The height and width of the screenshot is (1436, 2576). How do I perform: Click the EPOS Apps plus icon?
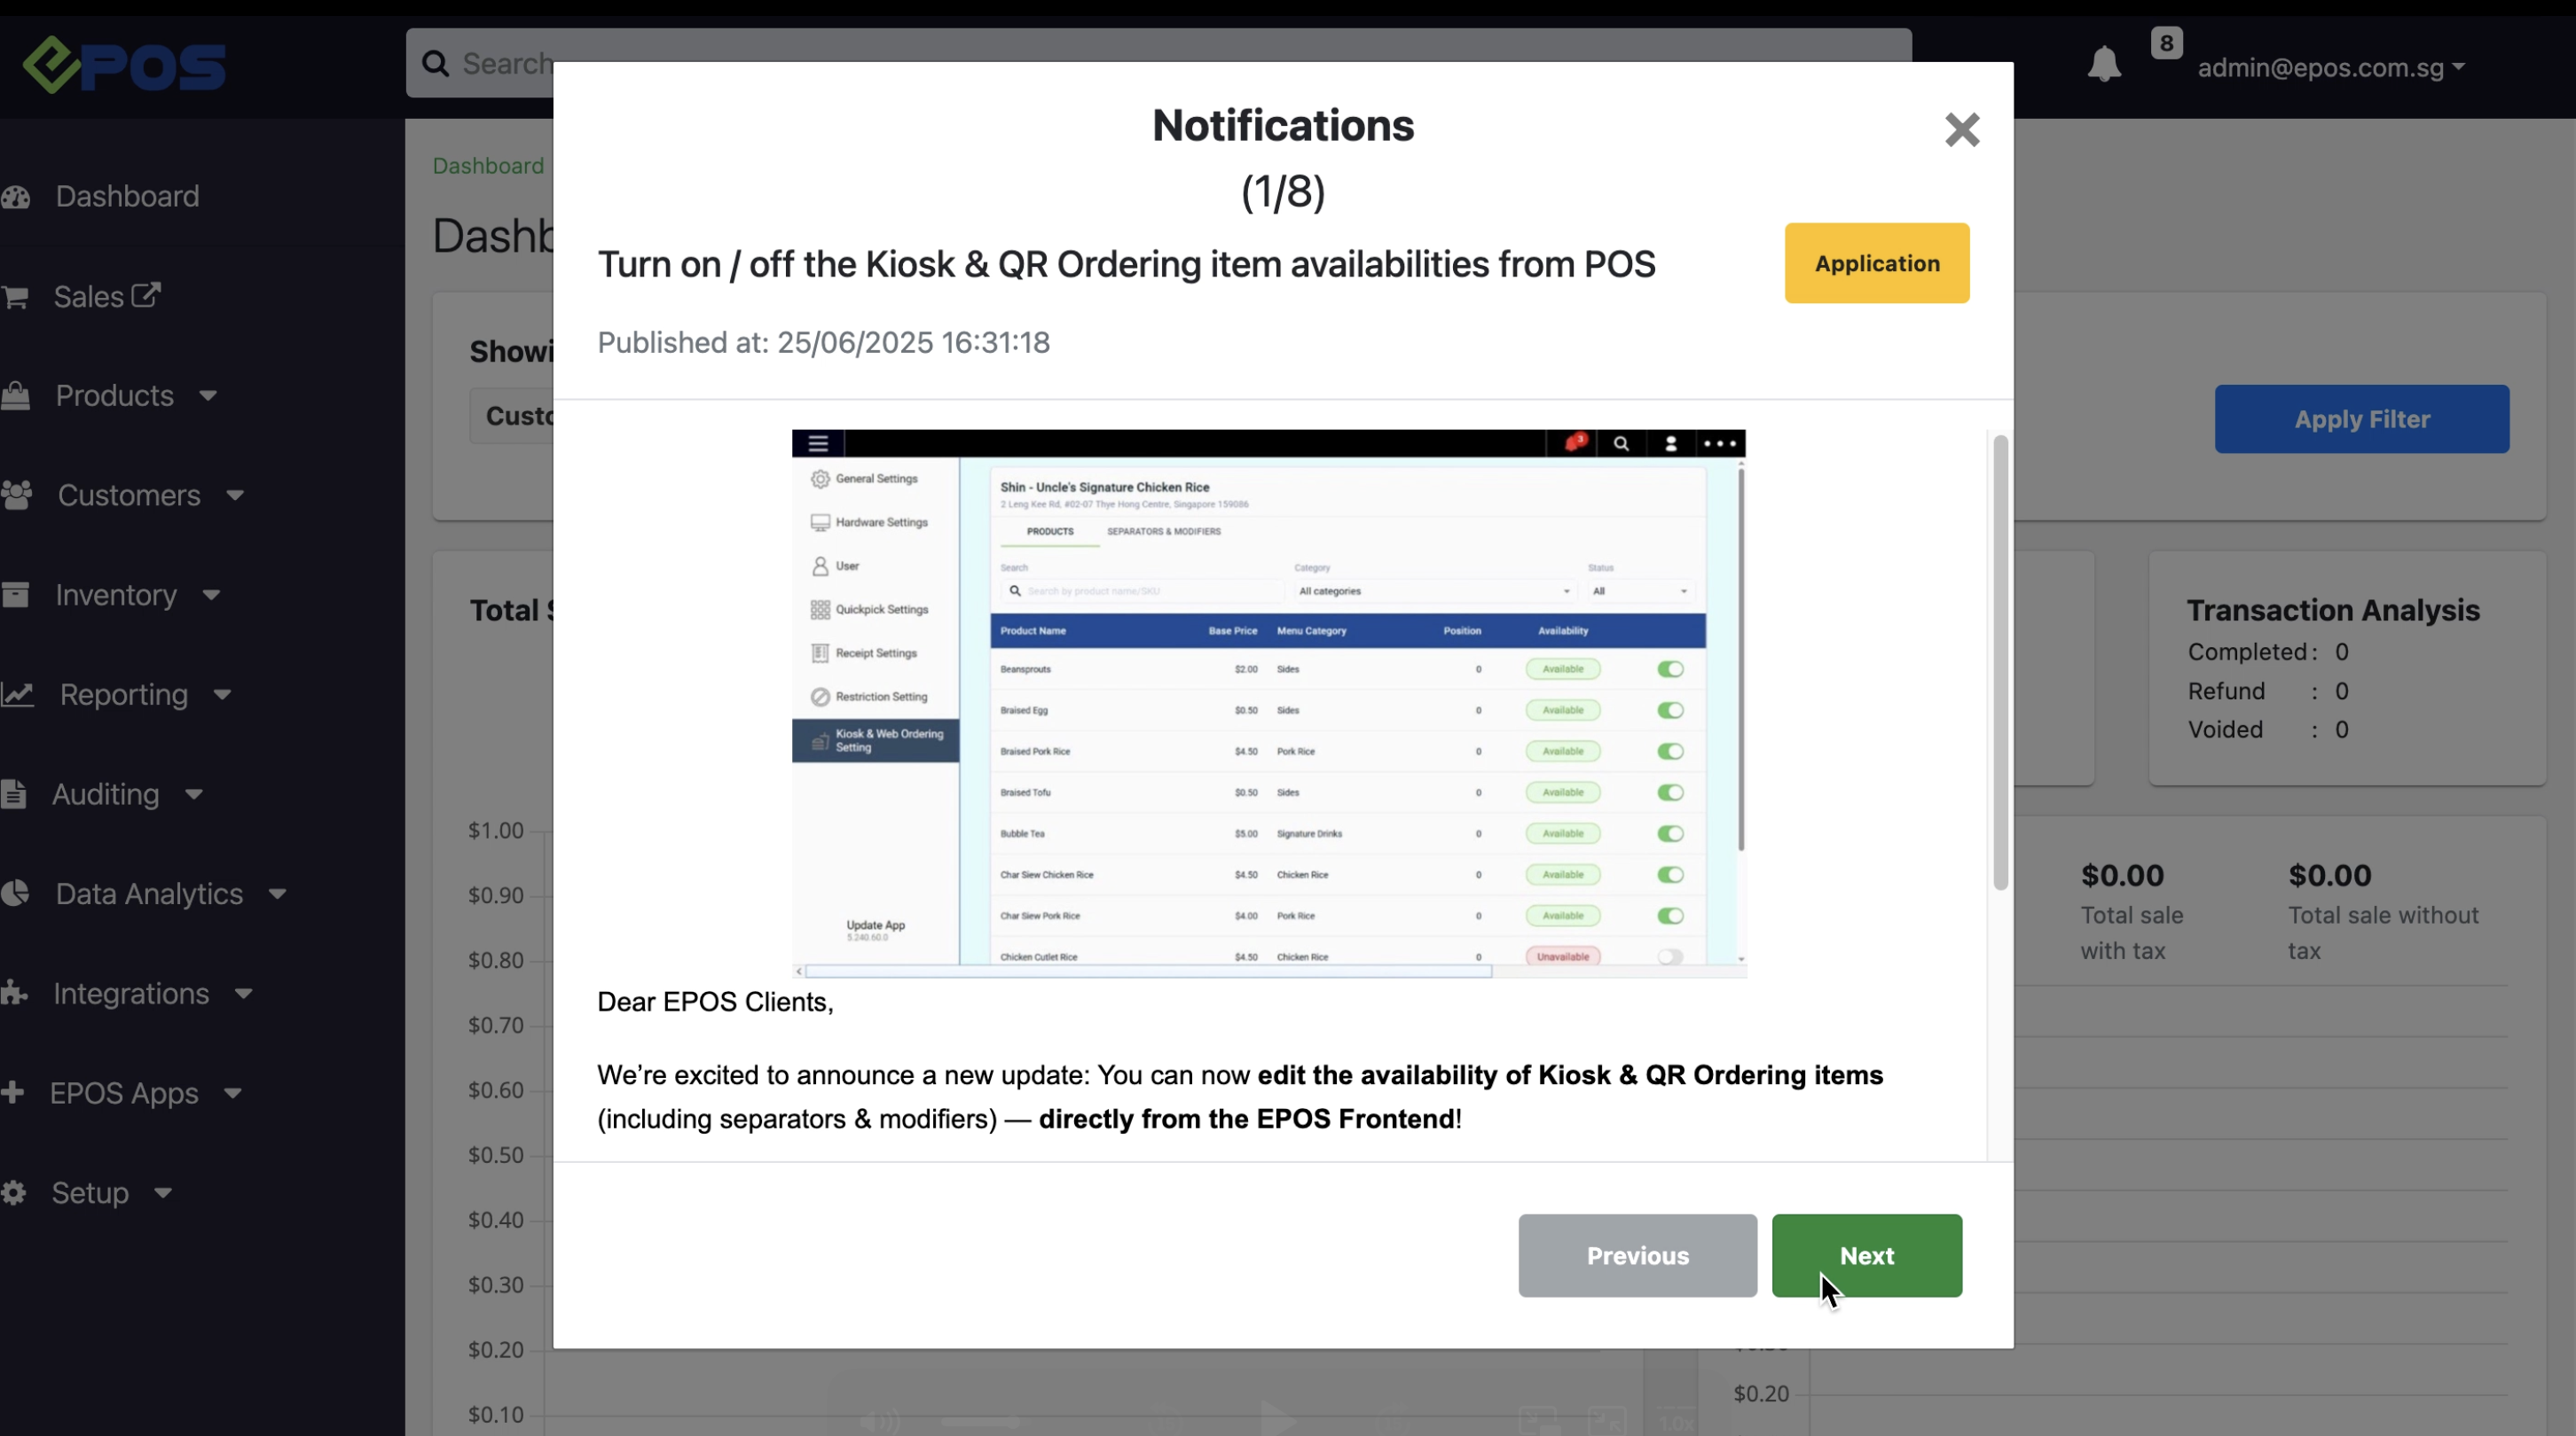(12, 1091)
